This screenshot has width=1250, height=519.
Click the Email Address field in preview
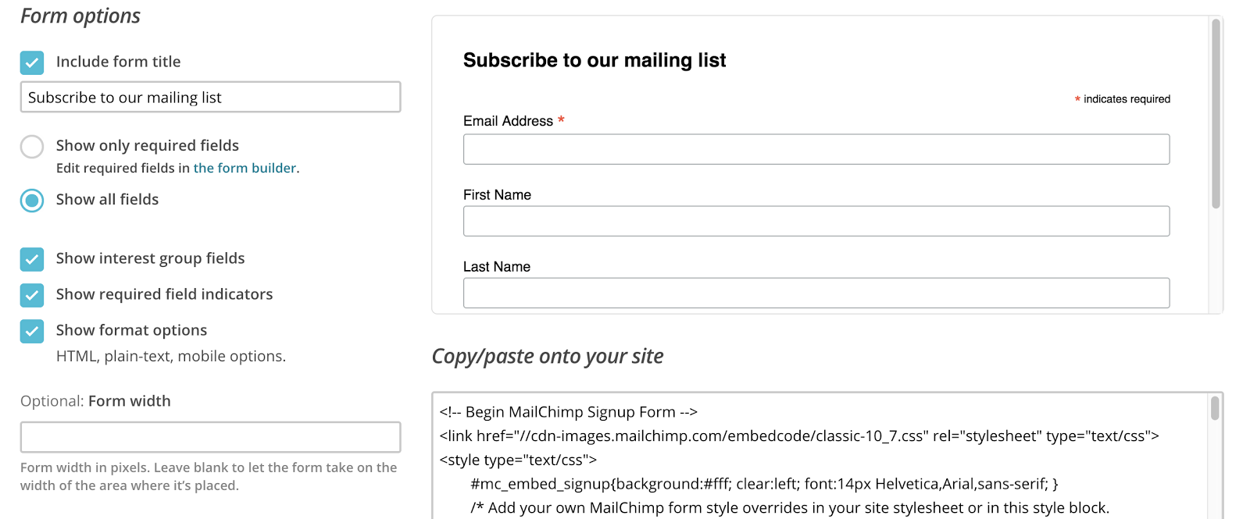[816, 149]
